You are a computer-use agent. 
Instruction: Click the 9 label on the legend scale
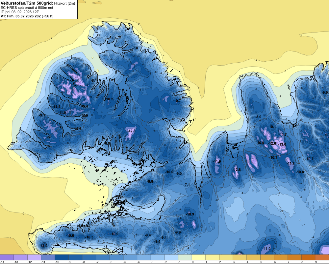coord(316,262)
